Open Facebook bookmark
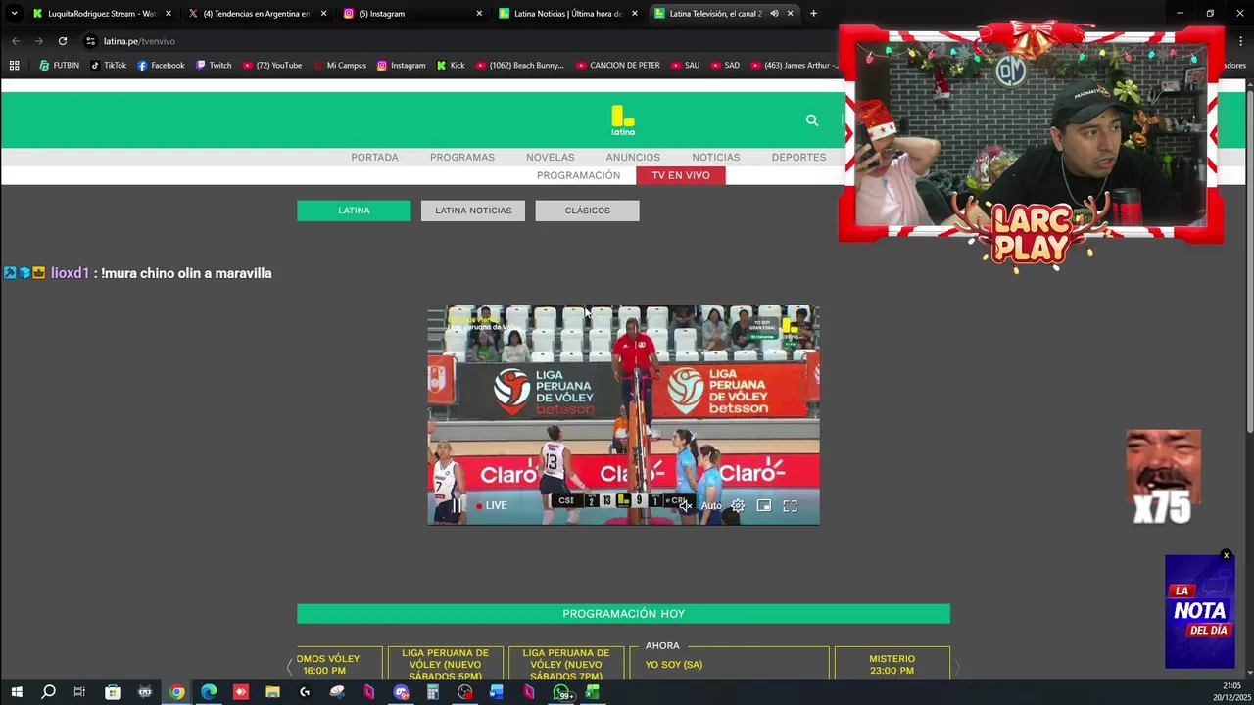 [161, 66]
